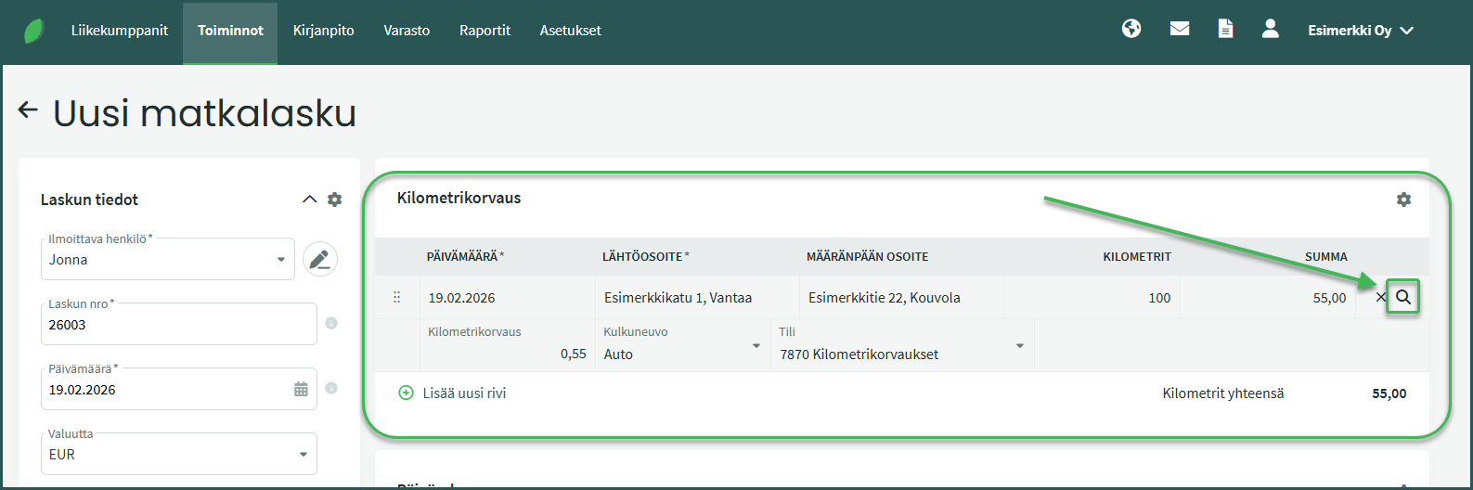The width and height of the screenshot is (1473, 490).
Task: Go back using the left arrow
Action: coord(28,111)
